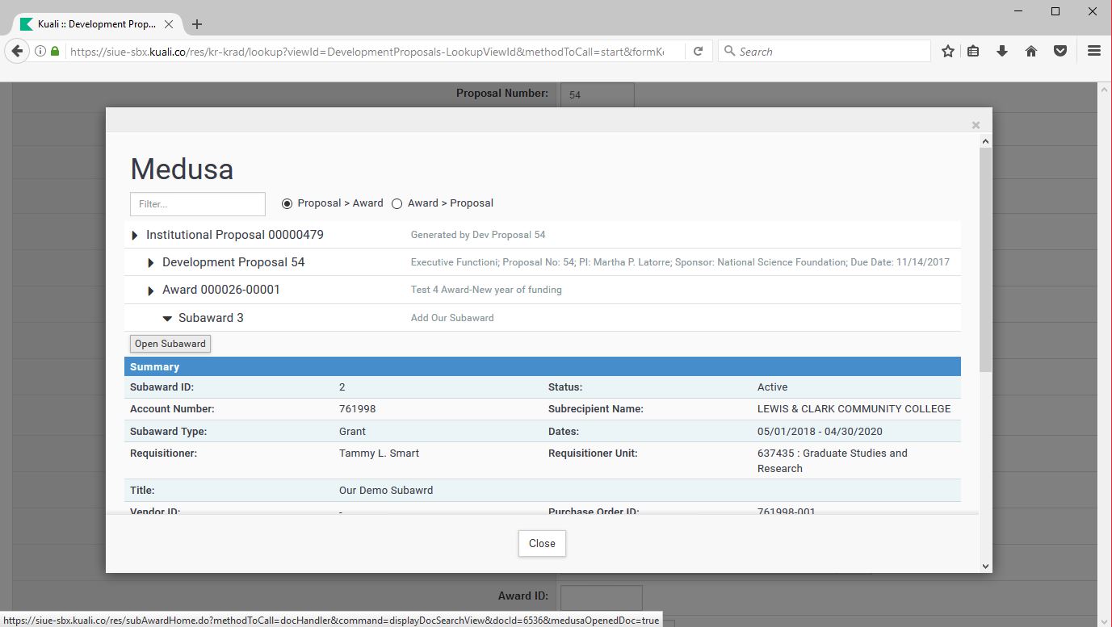Image resolution: width=1112 pixels, height=627 pixels.
Task: Expand the Award 000026-00001 node
Action: tap(151, 291)
